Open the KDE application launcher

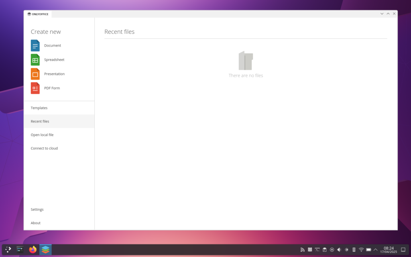[x=8, y=250]
